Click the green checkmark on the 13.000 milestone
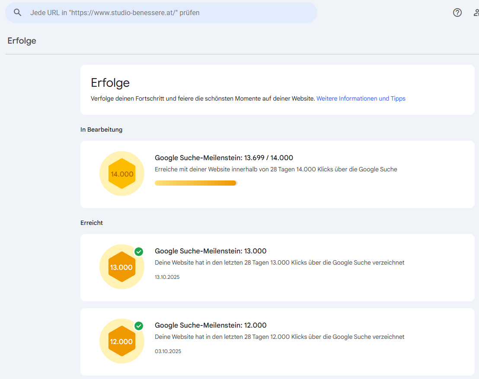Image resolution: width=479 pixels, height=379 pixels. tap(139, 252)
